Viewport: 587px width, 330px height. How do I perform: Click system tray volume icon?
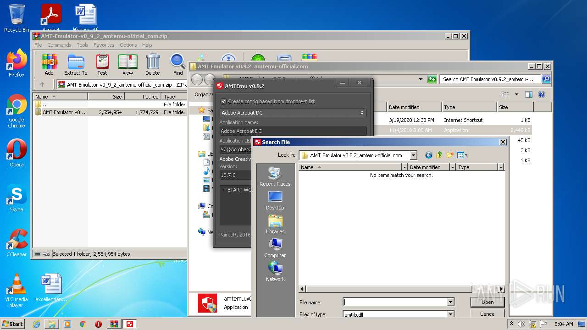point(521,324)
